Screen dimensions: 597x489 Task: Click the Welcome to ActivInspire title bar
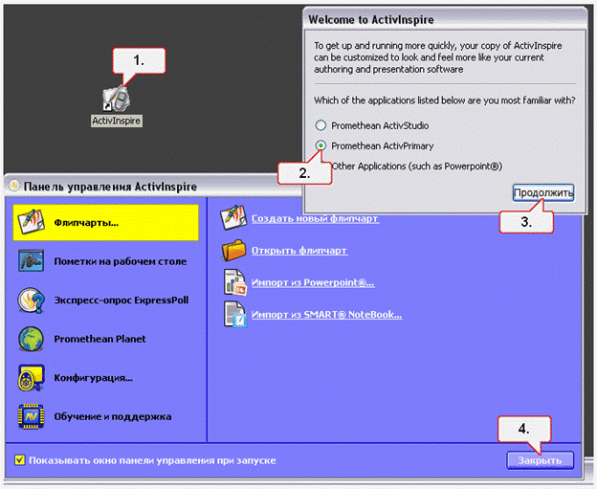tap(445, 19)
